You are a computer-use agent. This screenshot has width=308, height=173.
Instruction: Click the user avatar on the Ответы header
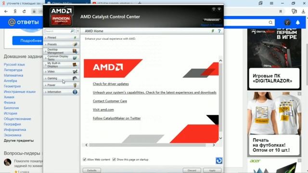(x=287, y=23)
